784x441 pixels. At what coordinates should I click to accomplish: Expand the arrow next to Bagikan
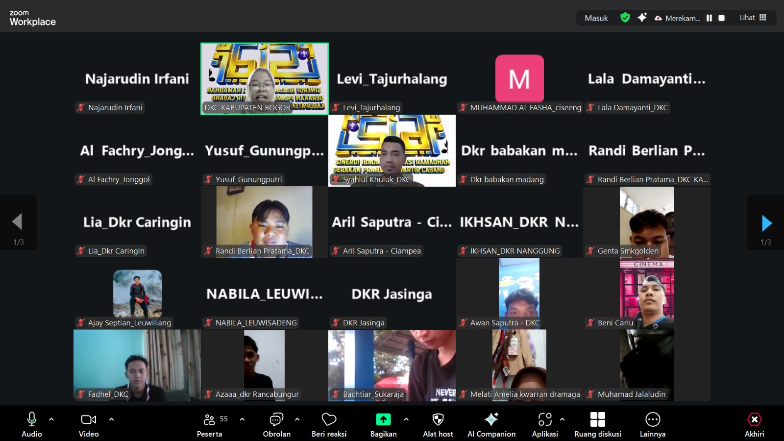coord(406,419)
